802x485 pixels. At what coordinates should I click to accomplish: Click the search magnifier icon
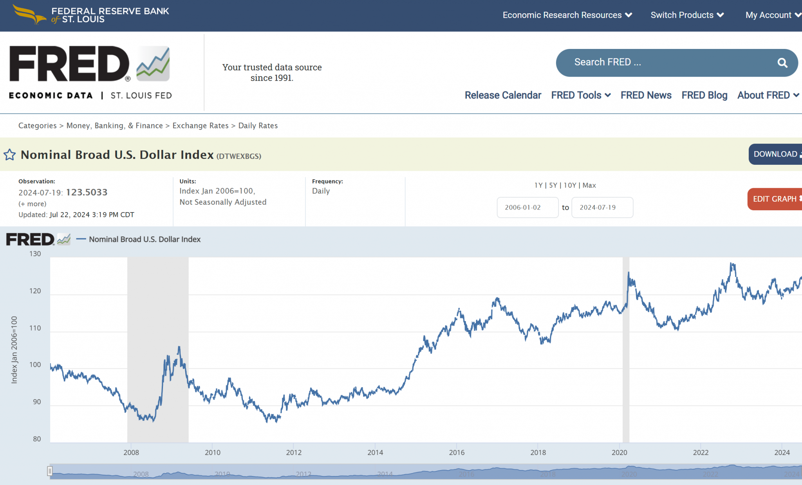point(782,63)
